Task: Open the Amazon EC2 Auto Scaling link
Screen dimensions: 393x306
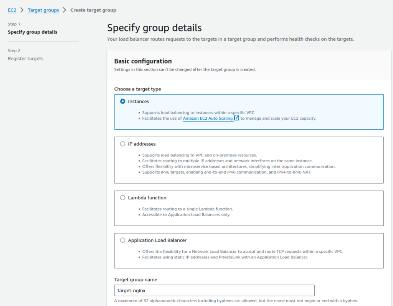Action: pos(208,118)
